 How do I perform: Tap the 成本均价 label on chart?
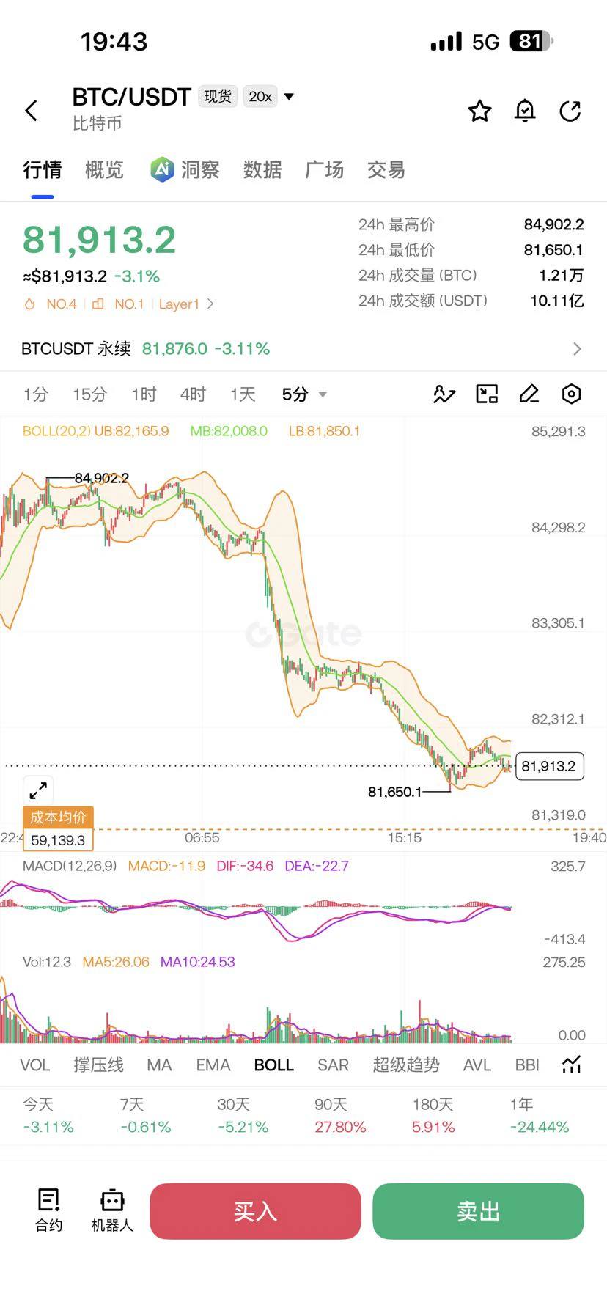pyautogui.click(x=58, y=817)
